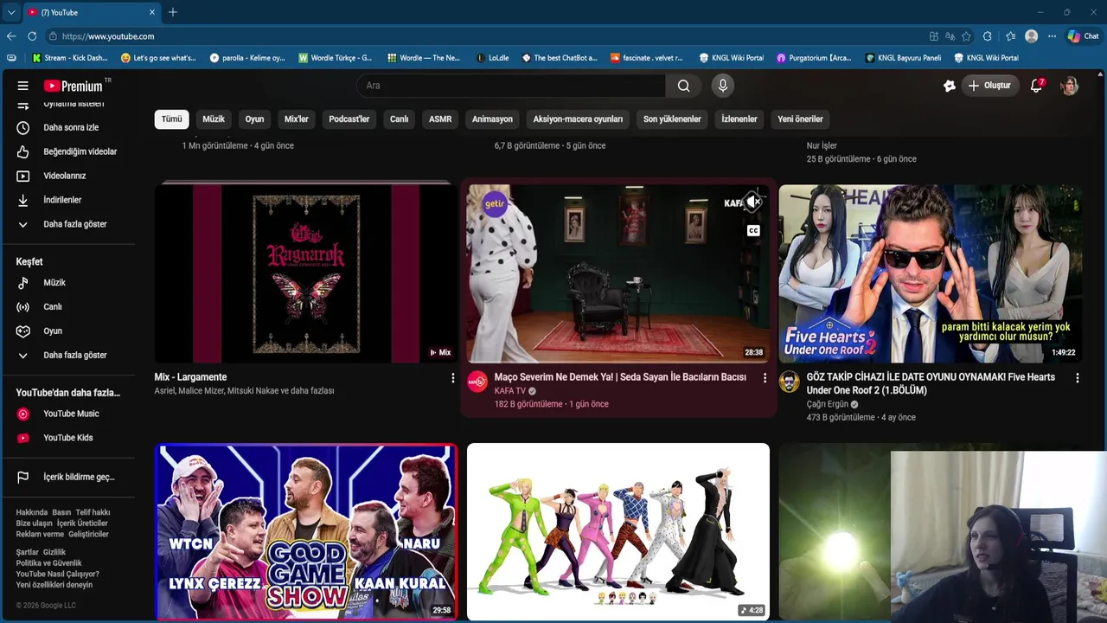The width and height of the screenshot is (1107, 623).
Task: Open the browser tab search chevron
Action: coord(11,12)
